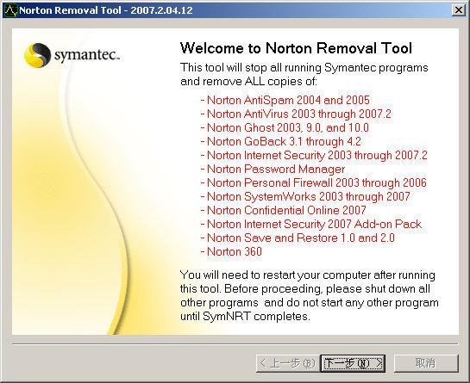Image resolution: width=470 pixels, height=383 pixels.
Task: Select 'Norton GoBack 3.1 through 4.2' line
Action: click(x=281, y=141)
